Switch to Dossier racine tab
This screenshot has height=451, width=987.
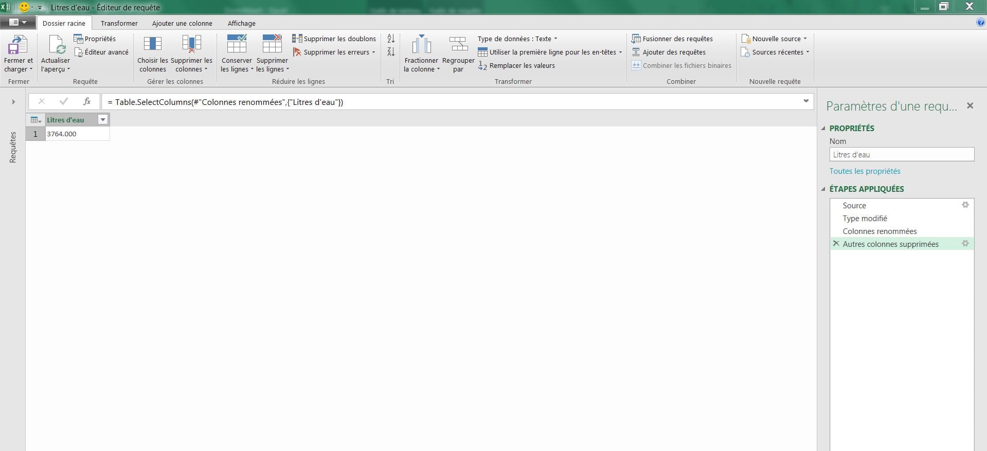pos(64,23)
